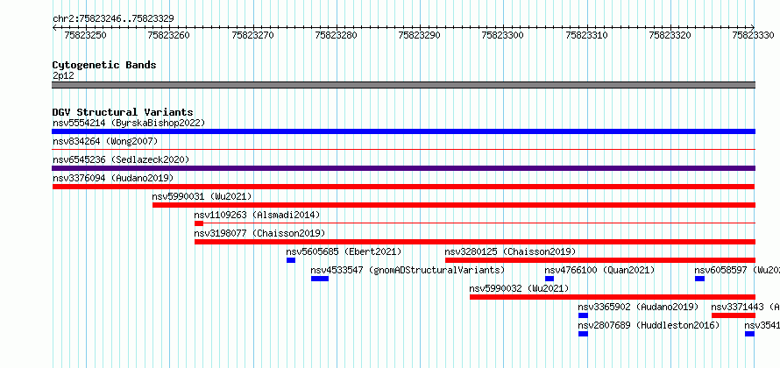Select the small blue nsv2807689 block

coord(583,334)
